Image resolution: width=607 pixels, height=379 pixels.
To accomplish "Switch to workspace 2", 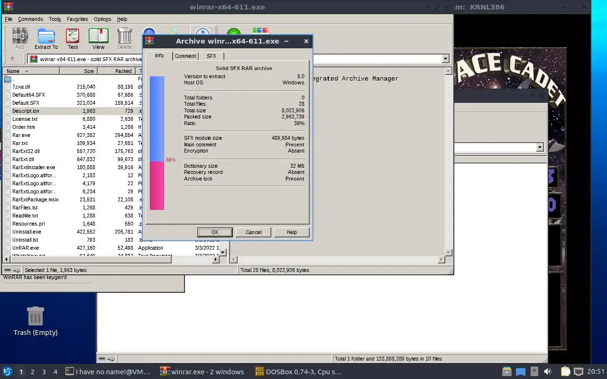I will [32, 372].
